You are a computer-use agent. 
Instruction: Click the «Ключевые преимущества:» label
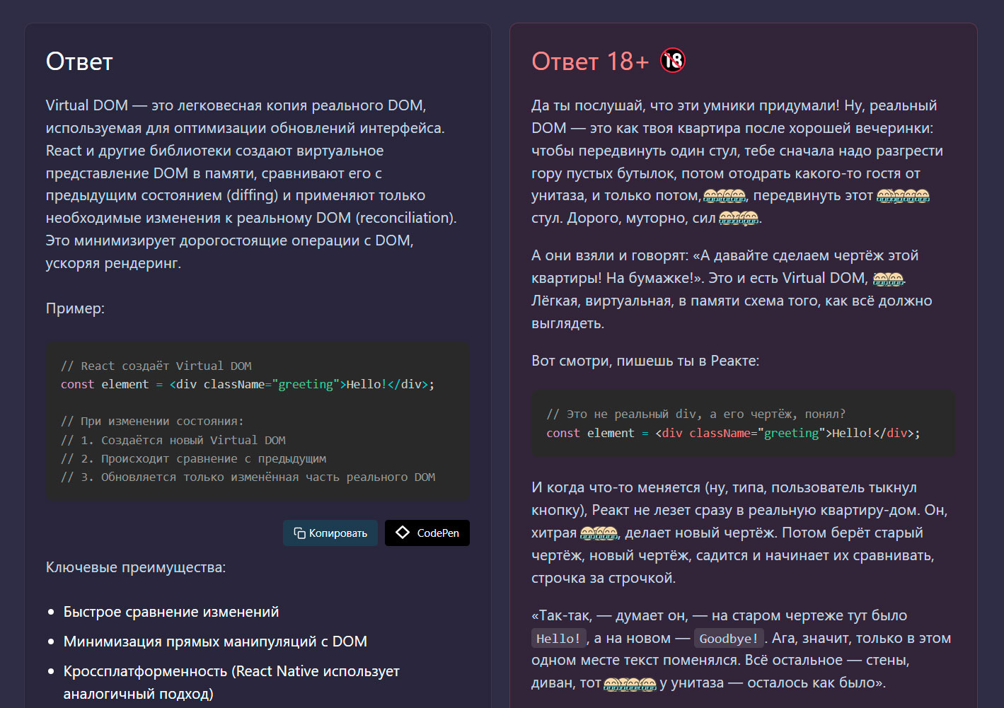(136, 567)
